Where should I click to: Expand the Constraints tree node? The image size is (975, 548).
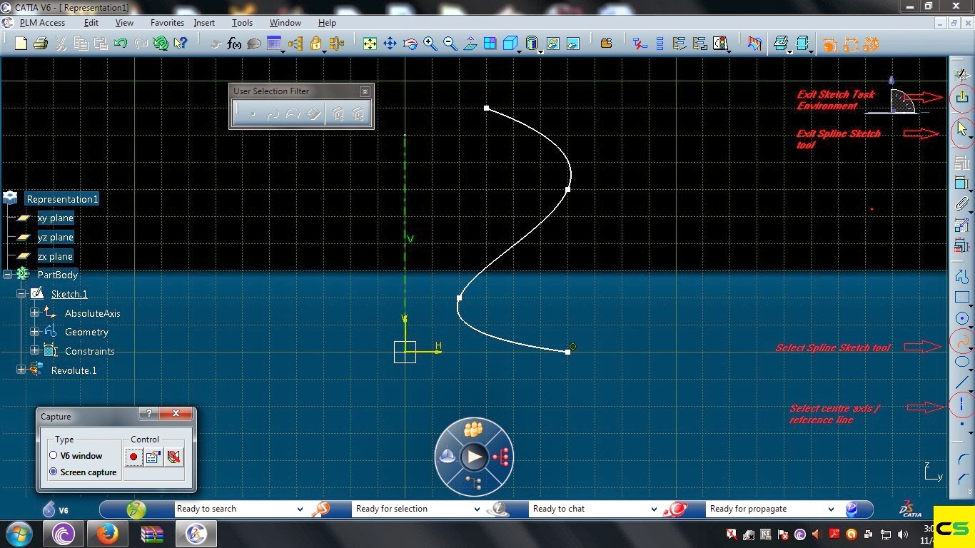click(x=35, y=350)
